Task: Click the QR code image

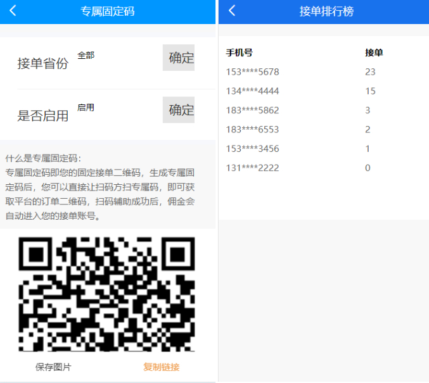Action: [106, 294]
